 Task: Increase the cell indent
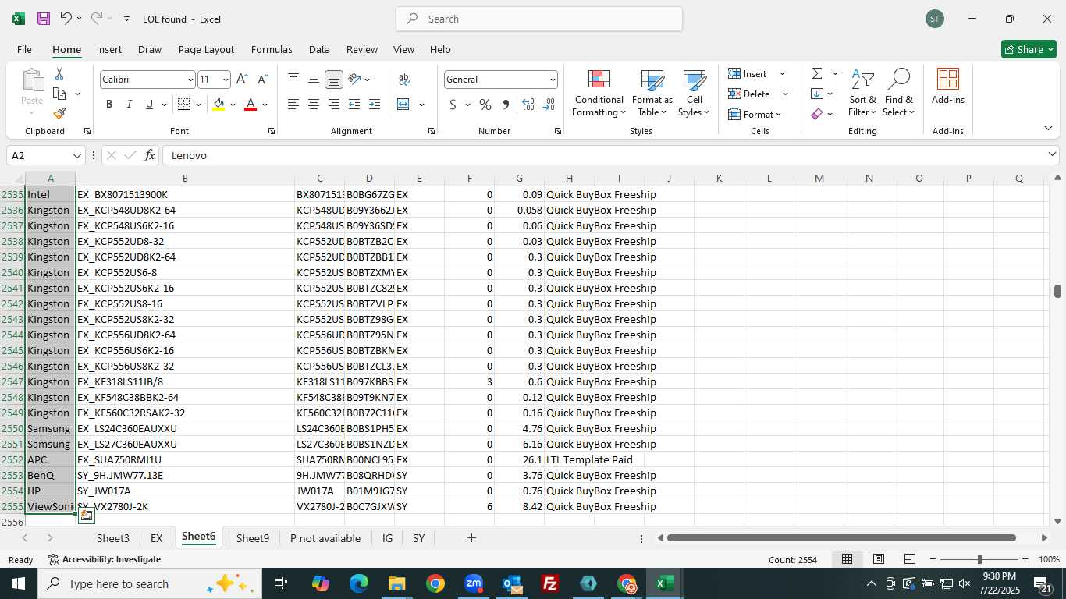click(x=375, y=105)
